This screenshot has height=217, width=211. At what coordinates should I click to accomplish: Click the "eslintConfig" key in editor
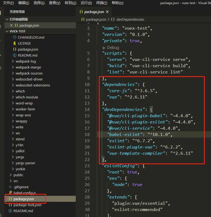(120, 166)
